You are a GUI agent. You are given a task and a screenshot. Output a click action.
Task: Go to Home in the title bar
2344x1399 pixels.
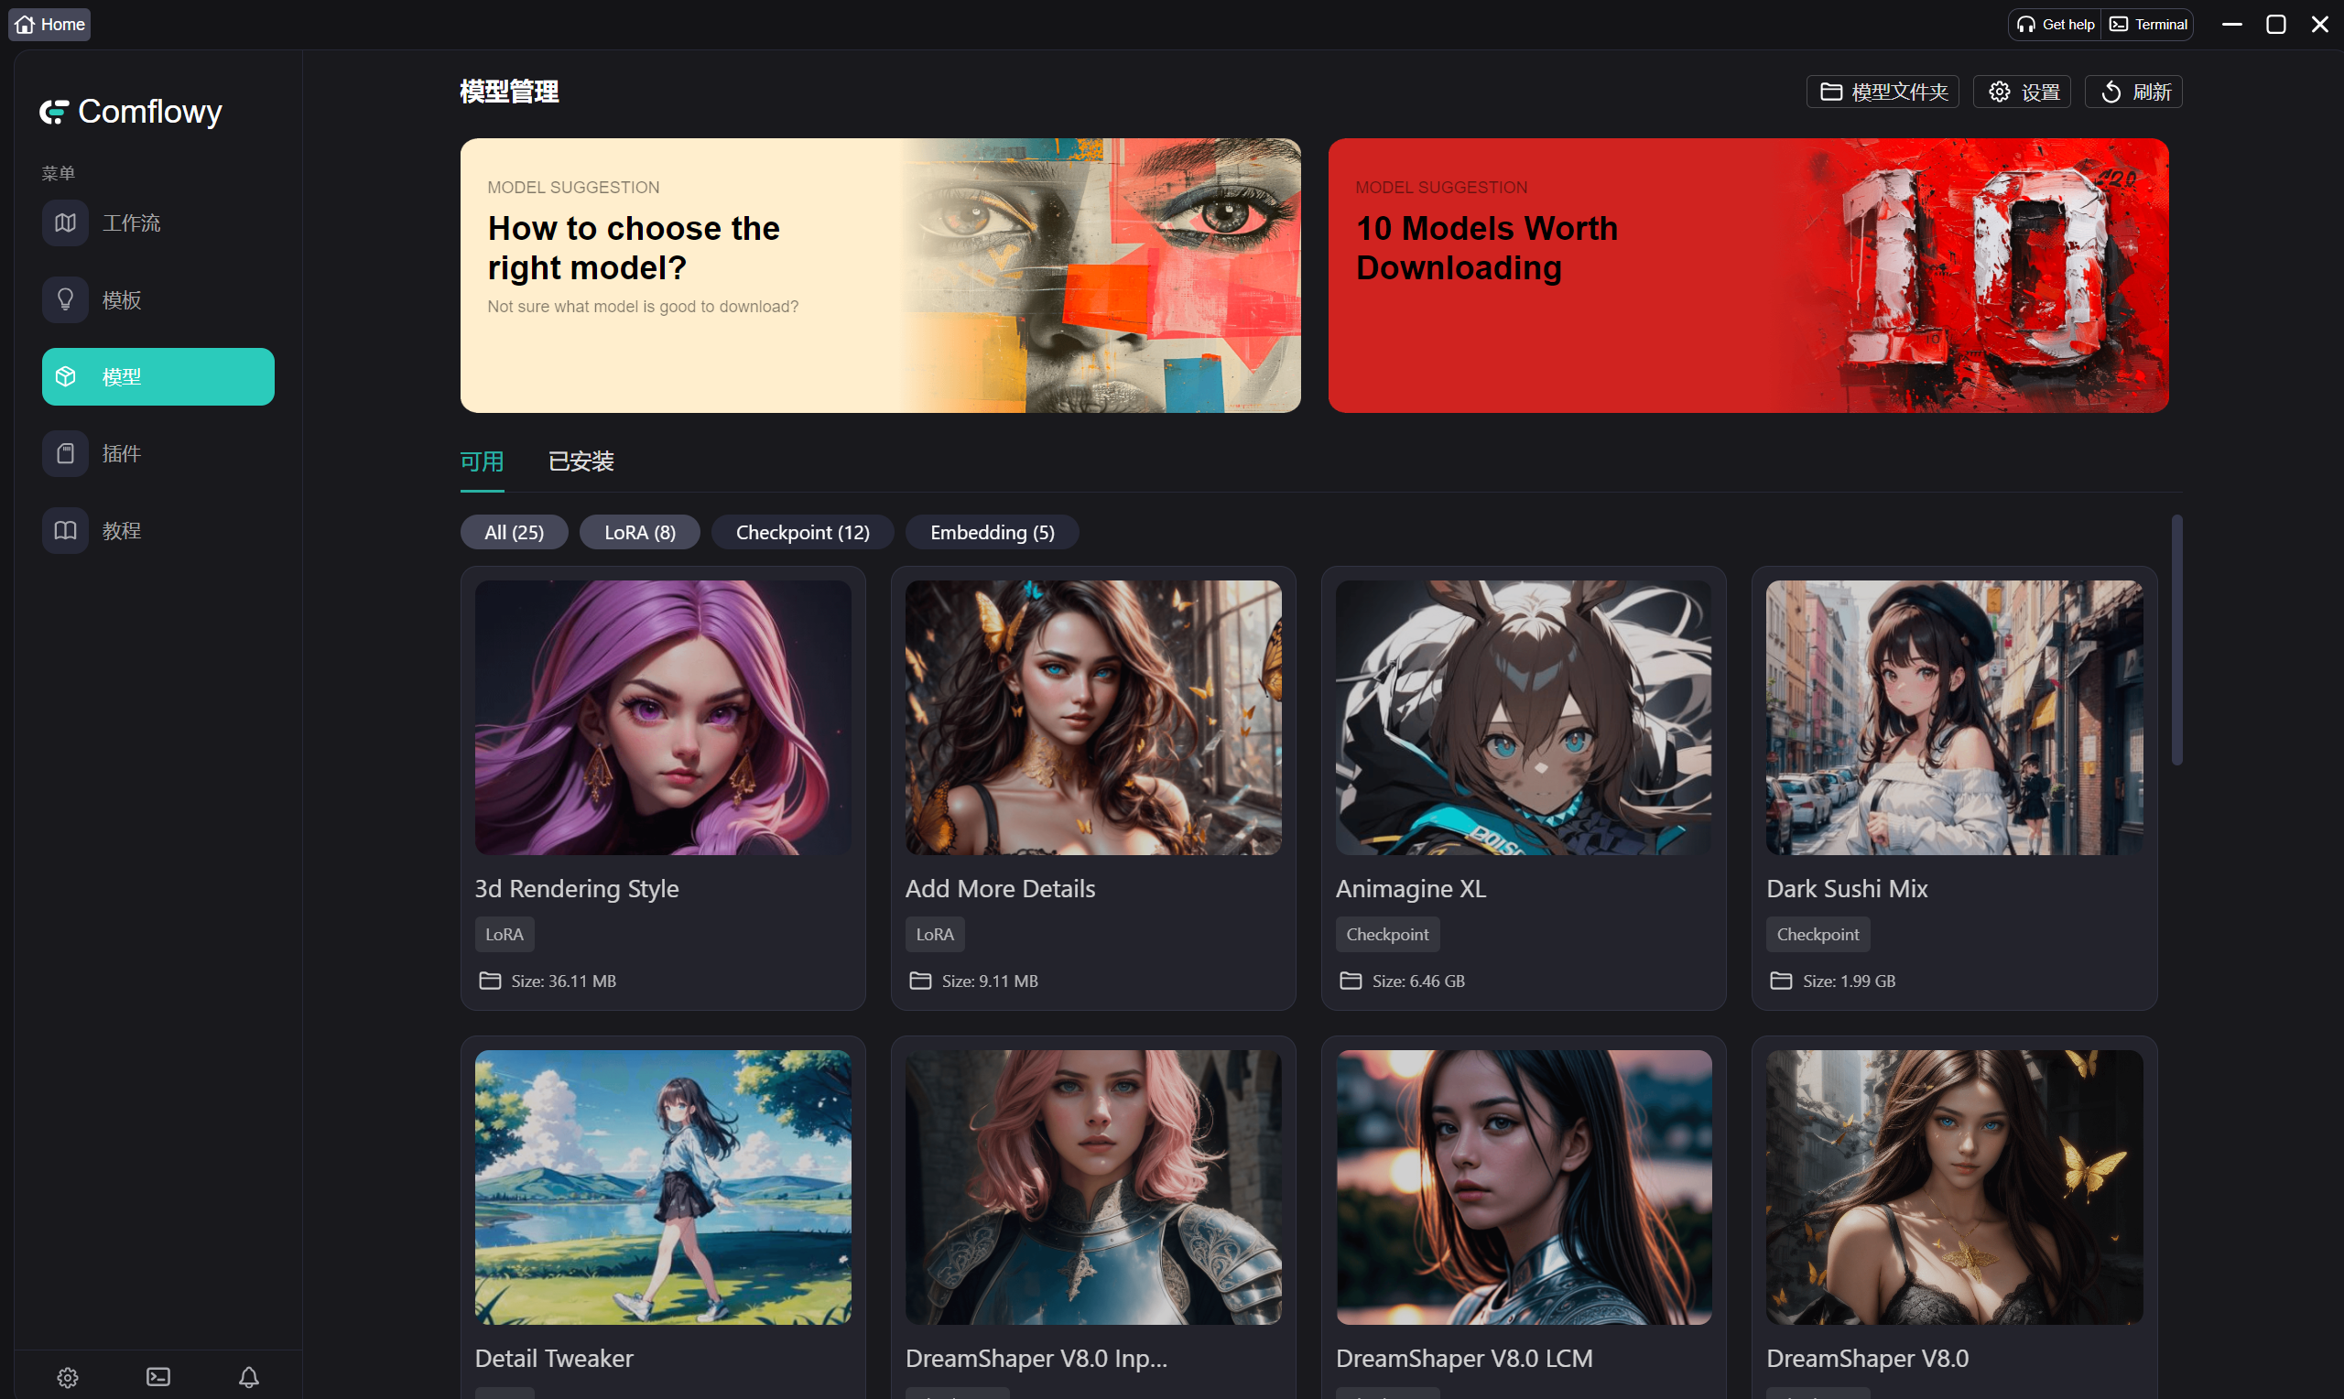(50, 25)
